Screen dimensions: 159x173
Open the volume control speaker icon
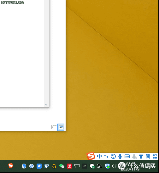(115, 166)
